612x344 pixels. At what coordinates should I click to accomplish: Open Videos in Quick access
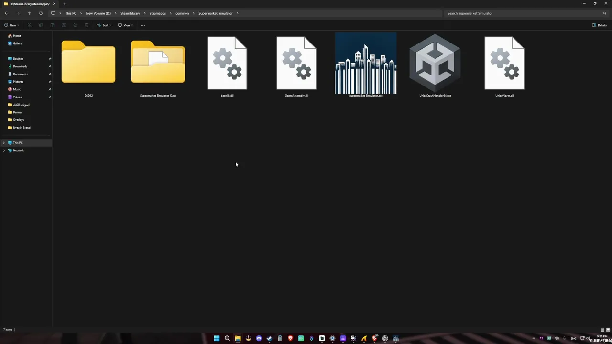pyautogui.click(x=15, y=97)
